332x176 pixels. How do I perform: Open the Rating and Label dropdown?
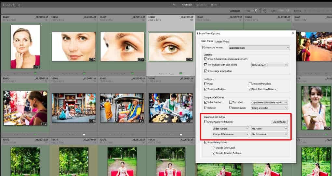point(269,108)
